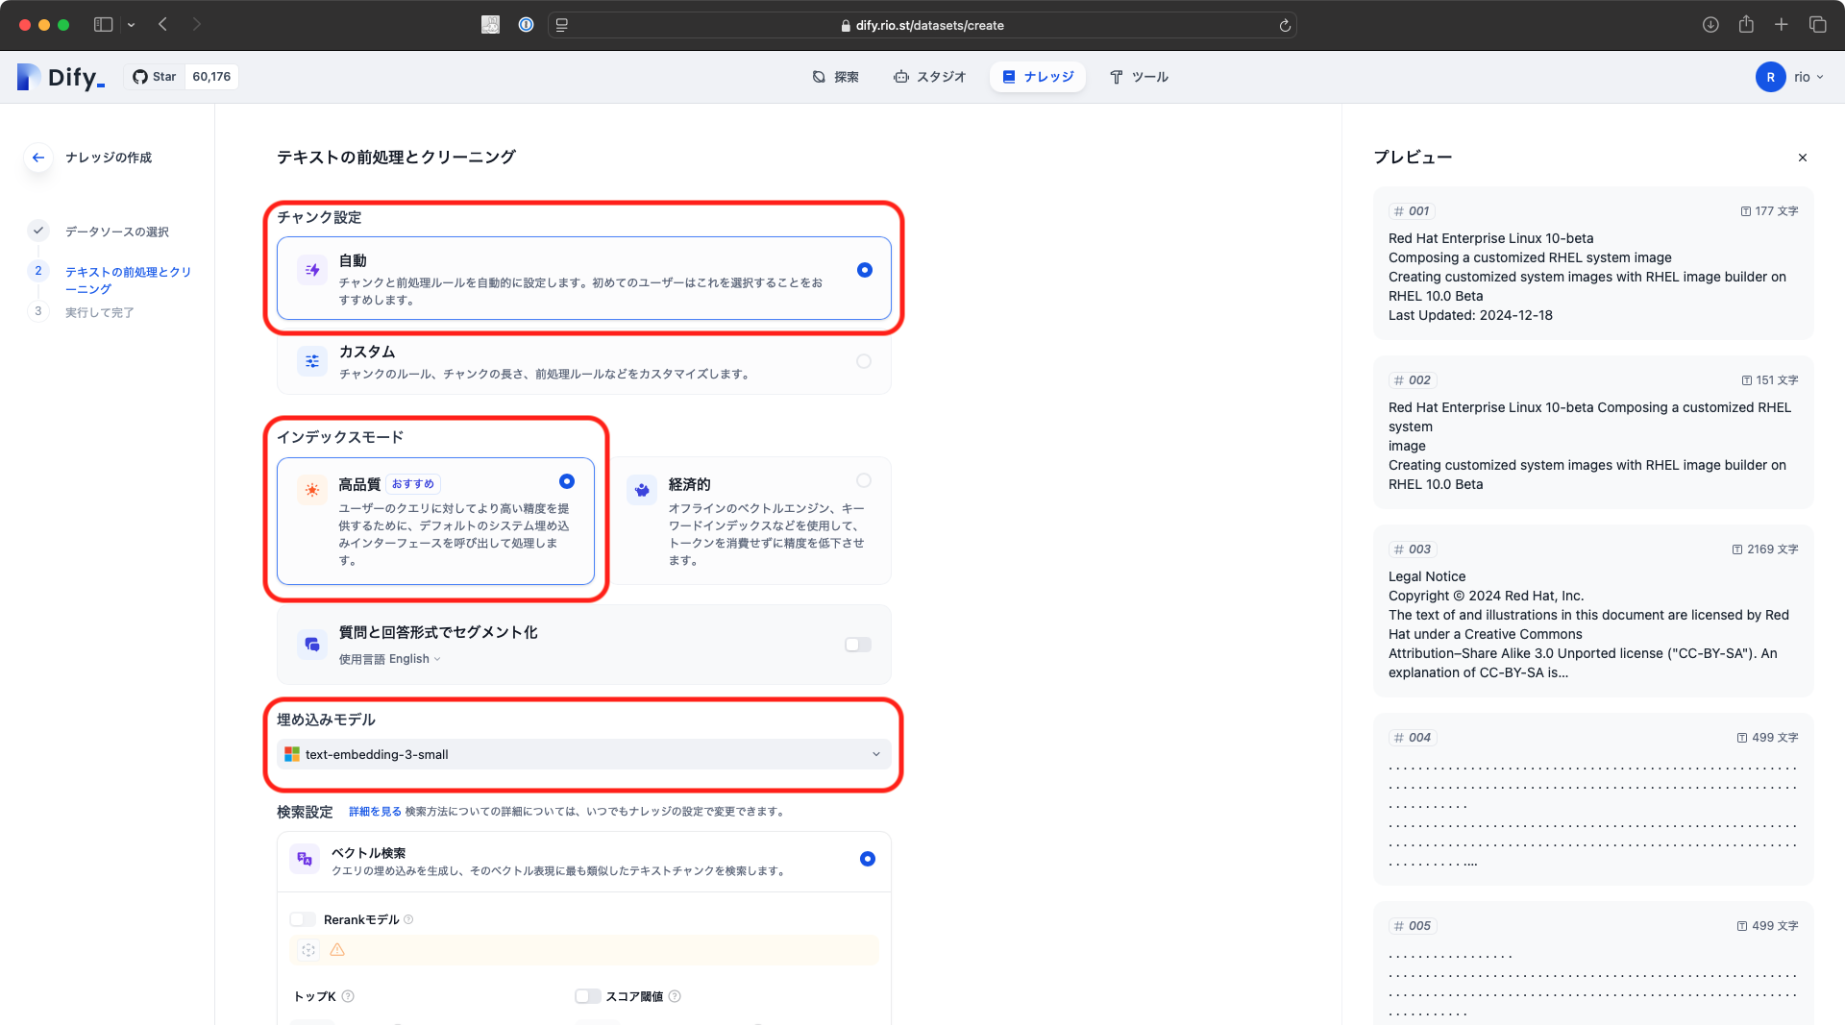Screen dimensions: 1845x1025
Task: Toggle 質問と回答形式でセグメント化 switch
Action: click(858, 645)
